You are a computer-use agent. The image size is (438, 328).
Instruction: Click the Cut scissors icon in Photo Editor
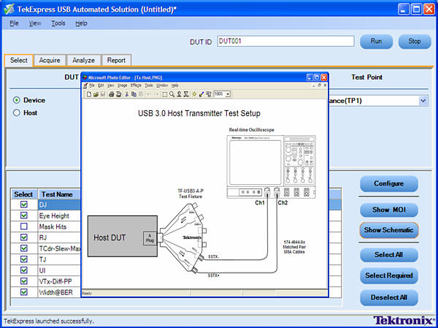point(126,94)
